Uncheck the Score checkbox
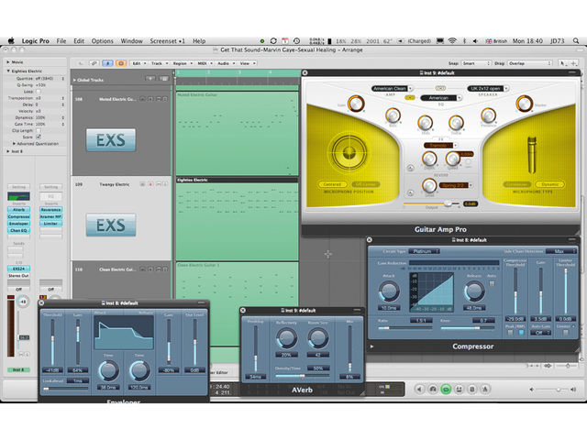The height and width of the screenshot is (440, 587). pos(39,137)
